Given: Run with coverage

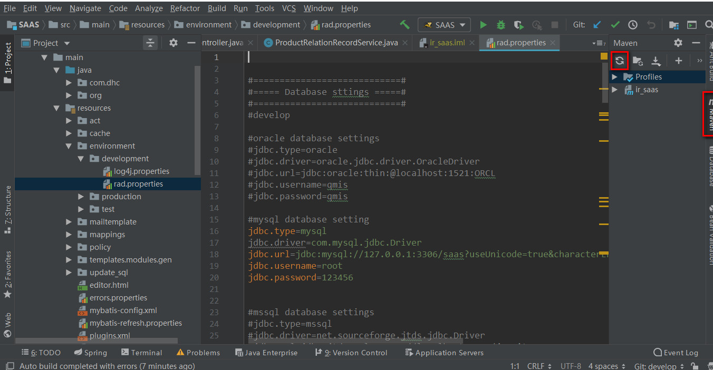Looking at the screenshot, I should point(518,24).
